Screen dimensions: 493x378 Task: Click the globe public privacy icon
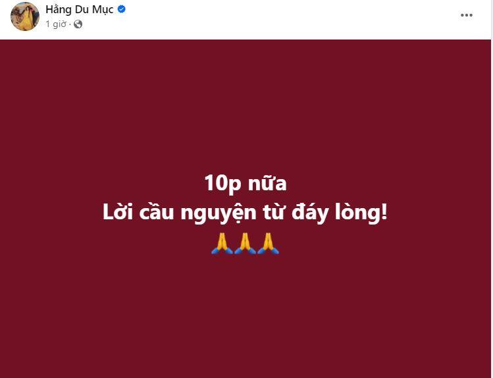point(78,24)
